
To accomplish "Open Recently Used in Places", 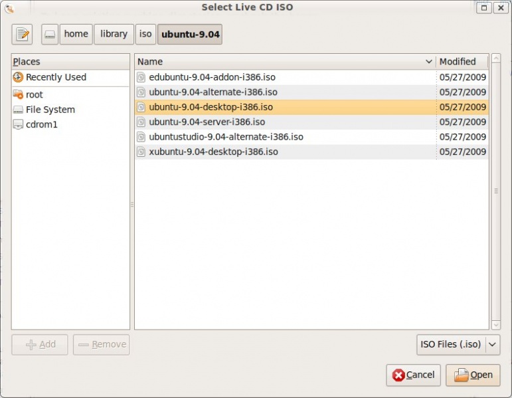I will (56, 77).
